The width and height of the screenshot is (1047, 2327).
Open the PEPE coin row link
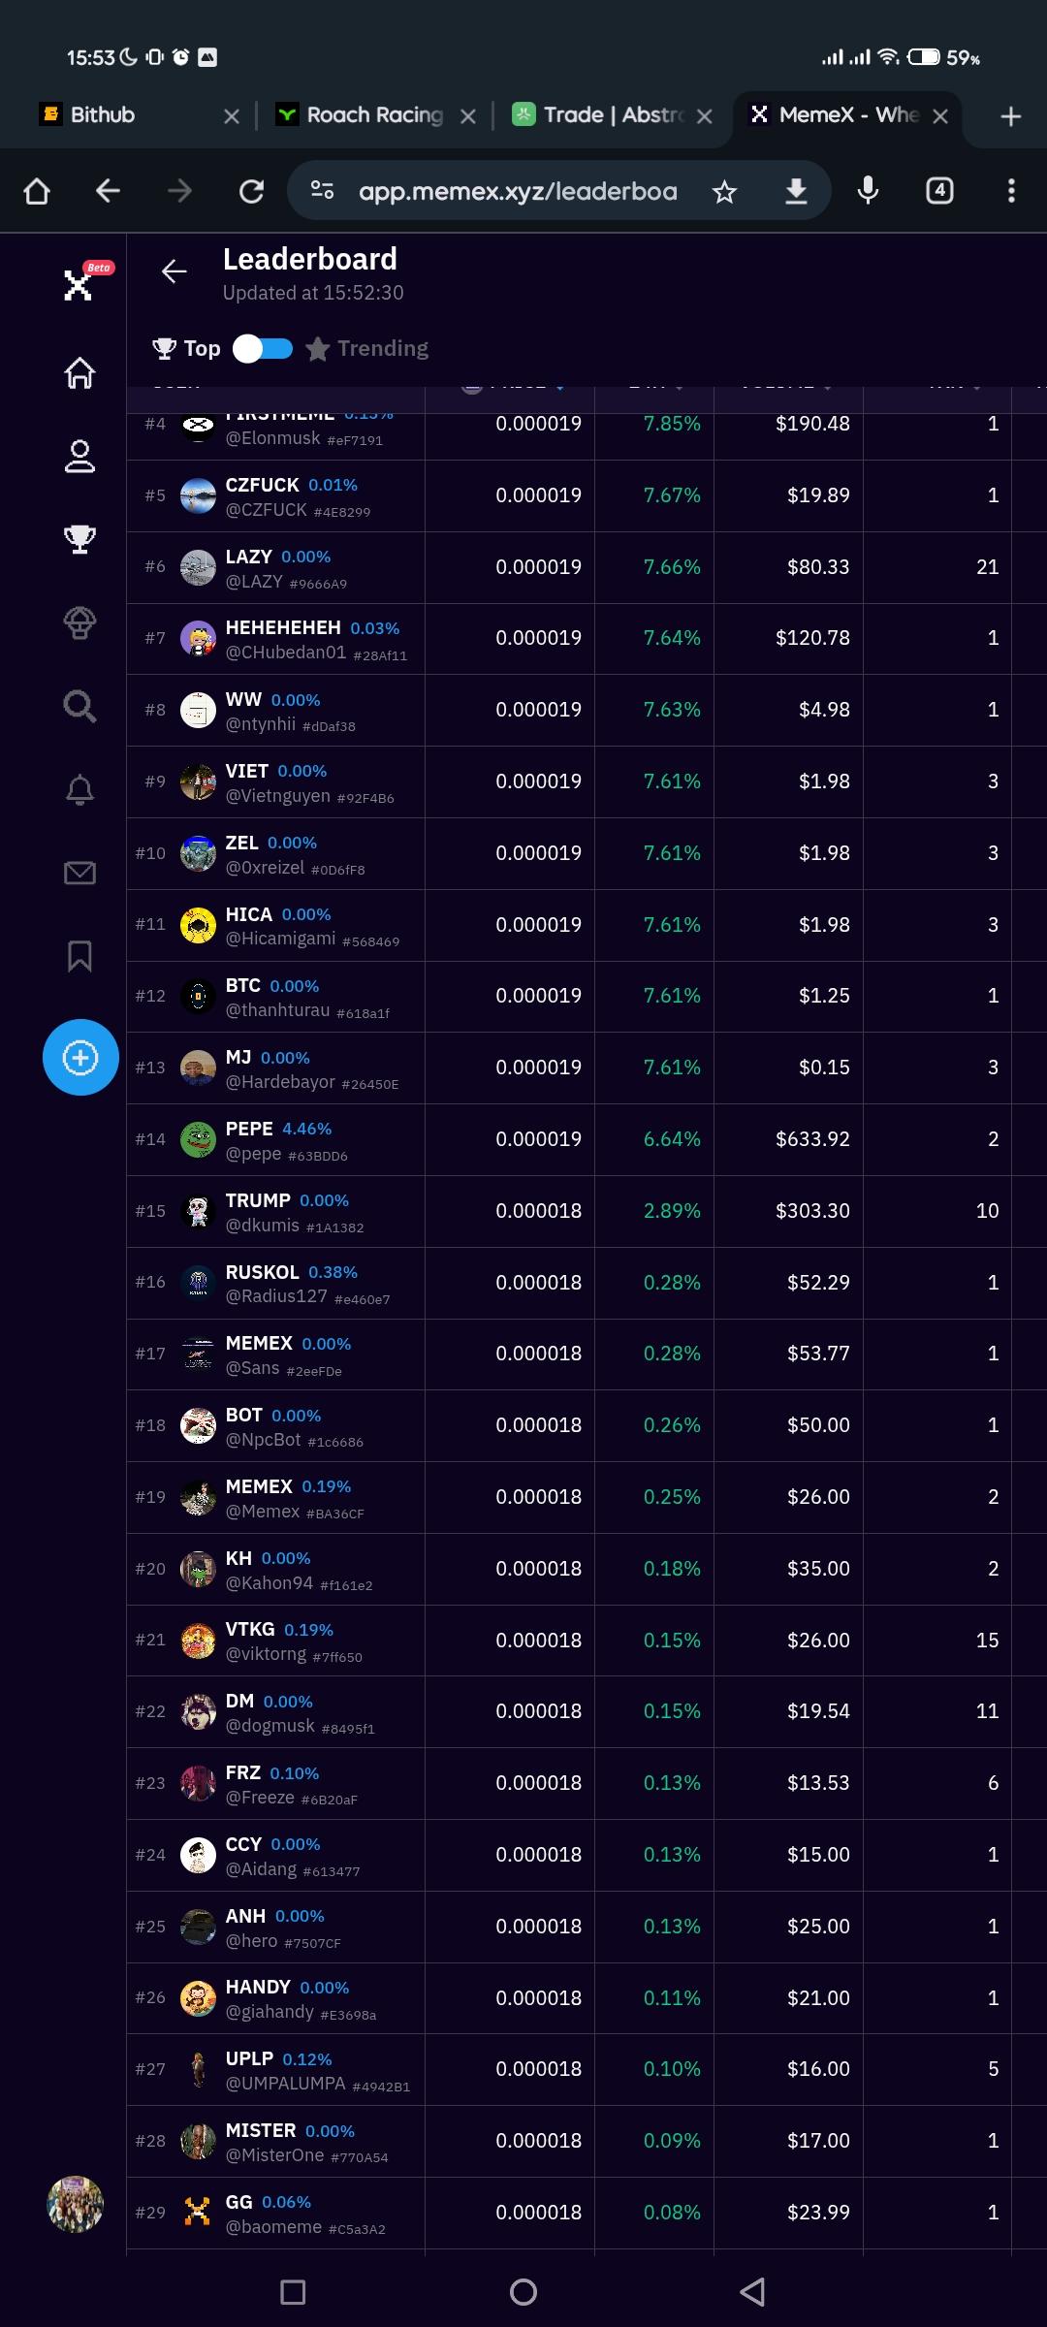coord(249,1129)
